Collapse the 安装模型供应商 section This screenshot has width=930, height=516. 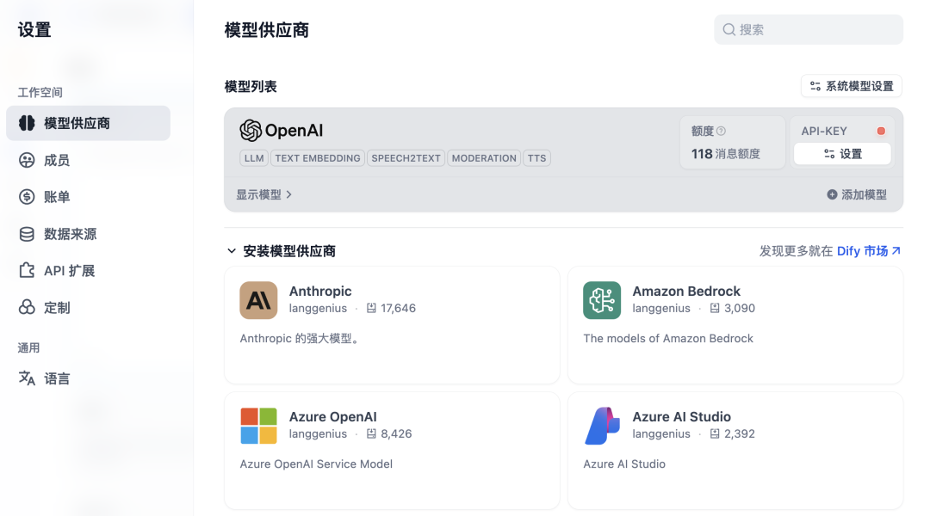coord(232,251)
